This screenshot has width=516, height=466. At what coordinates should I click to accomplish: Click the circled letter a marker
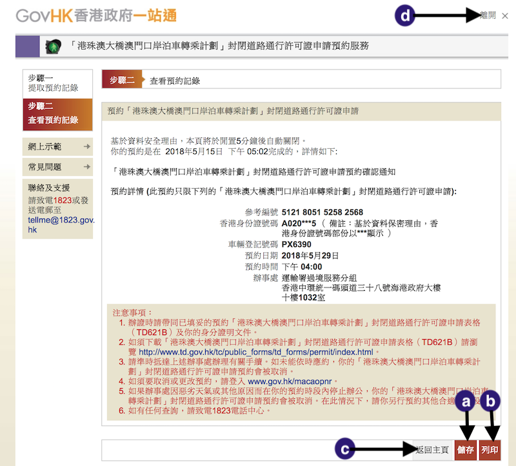click(464, 402)
